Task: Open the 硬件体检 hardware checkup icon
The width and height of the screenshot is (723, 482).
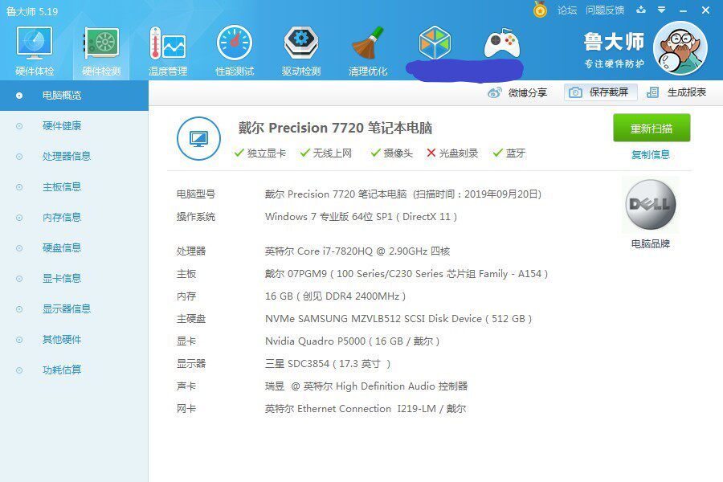Action: coord(35,51)
